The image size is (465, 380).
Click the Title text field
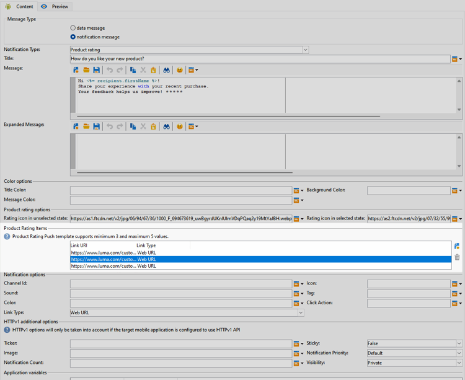click(260, 59)
